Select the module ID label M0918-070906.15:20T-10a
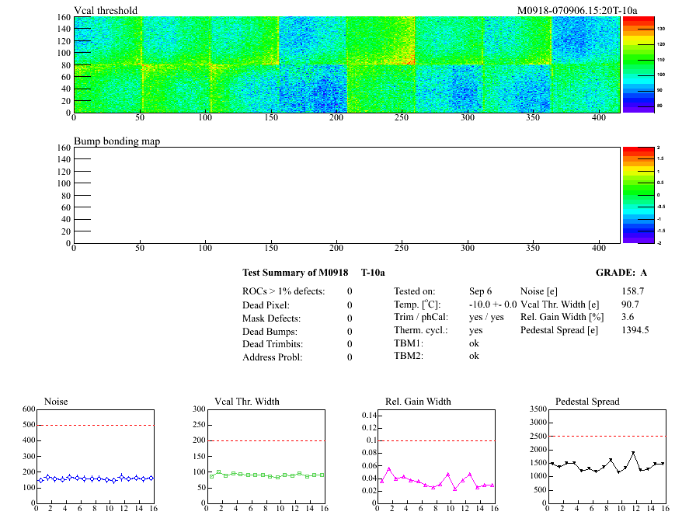696x522 pixels. pyautogui.click(x=577, y=10)
